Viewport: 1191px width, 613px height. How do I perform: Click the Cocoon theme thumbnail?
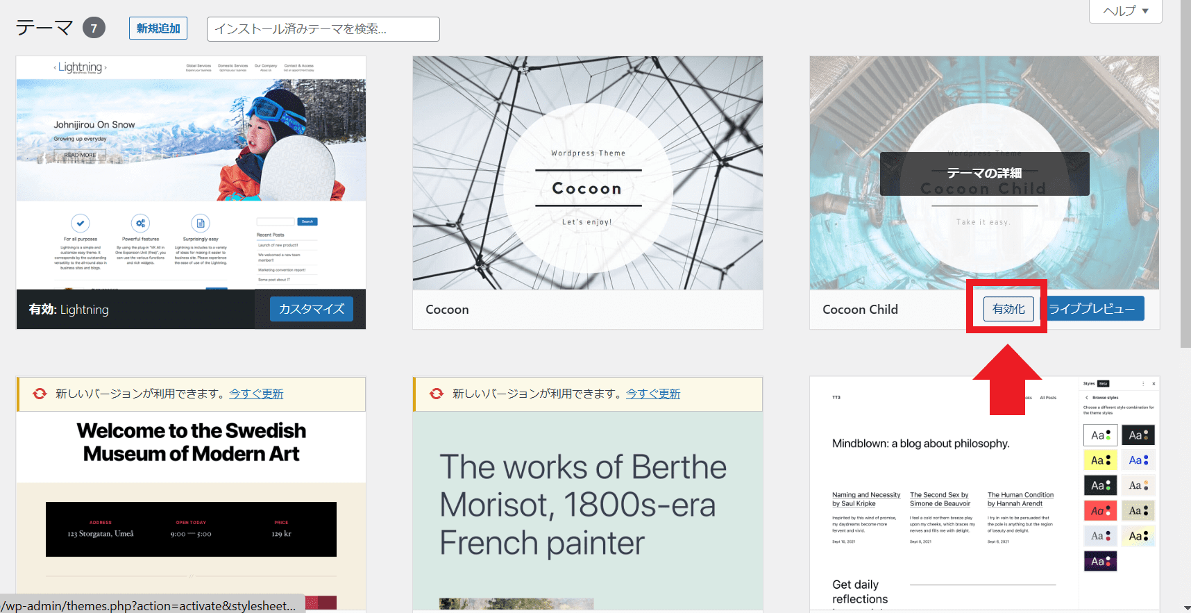coord(588,173)
